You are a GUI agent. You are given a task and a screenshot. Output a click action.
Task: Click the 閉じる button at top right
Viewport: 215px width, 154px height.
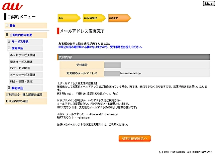[208, 3]
